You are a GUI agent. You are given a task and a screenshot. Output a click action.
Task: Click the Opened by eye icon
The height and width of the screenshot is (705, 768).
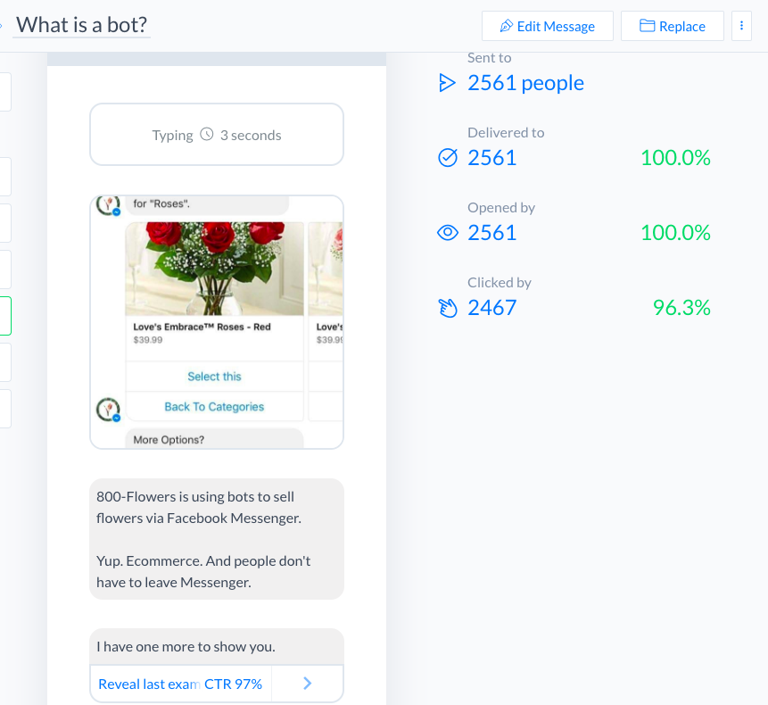[x=447, y=233]
